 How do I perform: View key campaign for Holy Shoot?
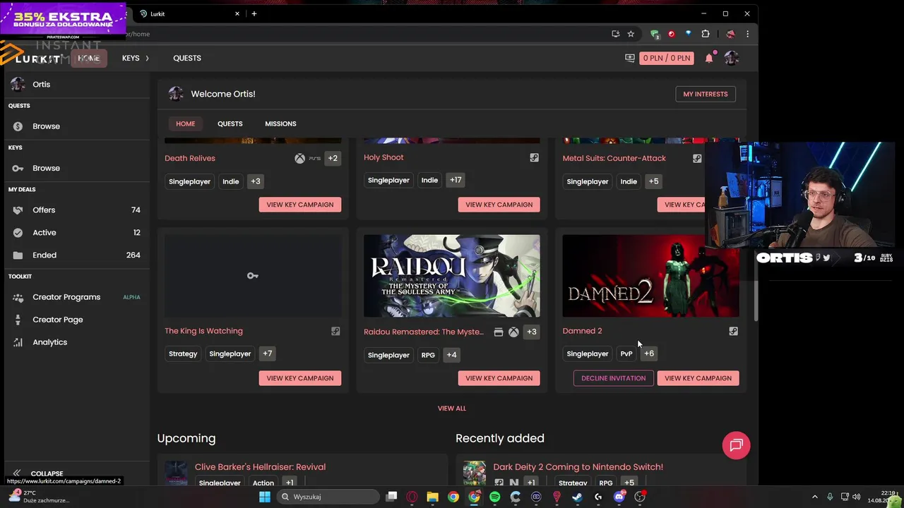499,205
